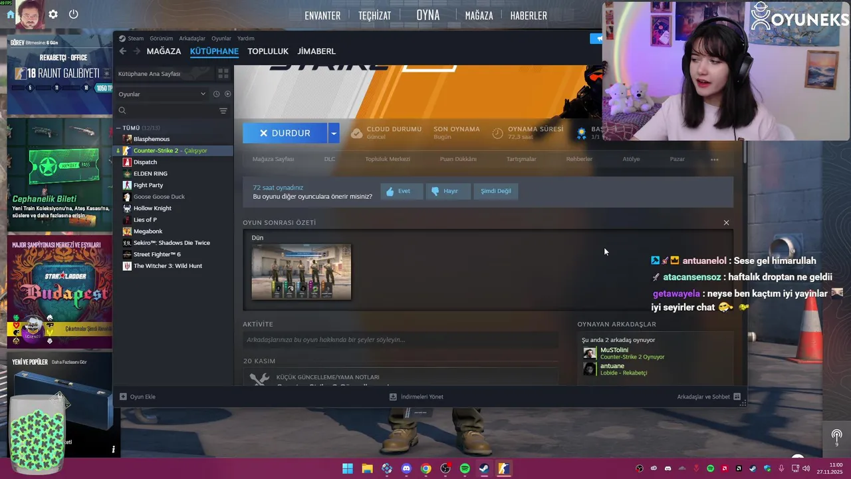Open the Puan Dükkânı link
The height and width of the screenshot is (479, 851).
(458, 159)
